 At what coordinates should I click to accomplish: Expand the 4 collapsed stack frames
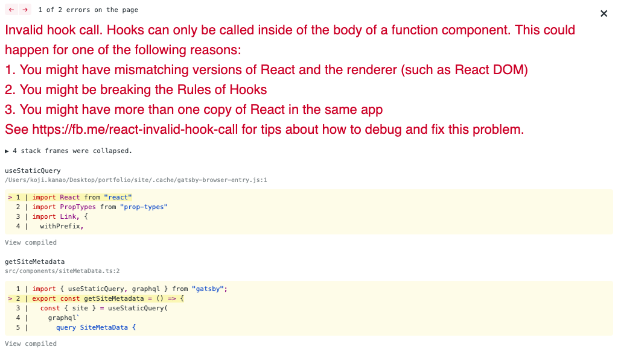coord(68,151)
